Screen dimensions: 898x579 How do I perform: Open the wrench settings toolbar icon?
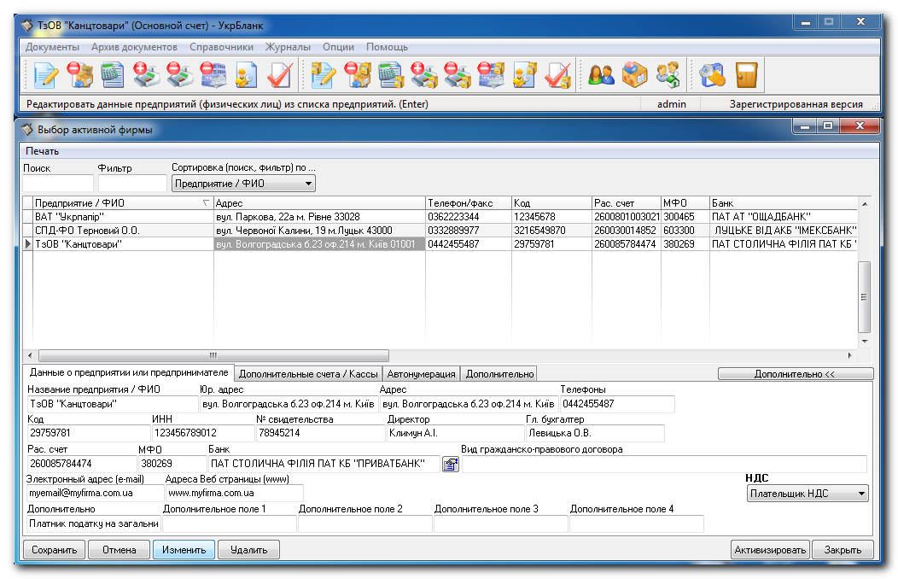click(x=713, y=75)
